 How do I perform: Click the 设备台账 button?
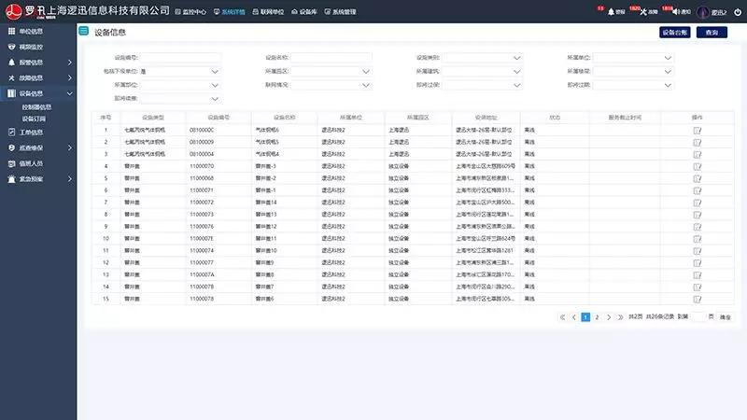tap(674, 33)
